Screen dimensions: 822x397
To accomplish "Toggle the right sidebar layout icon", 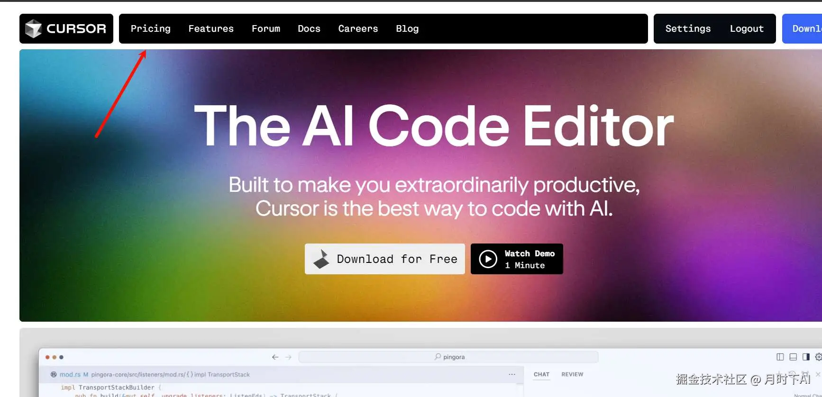I will click(x=806, y=357).
